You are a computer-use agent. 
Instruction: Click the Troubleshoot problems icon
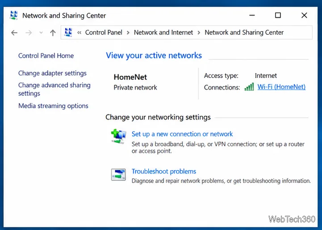click(118, 175)
